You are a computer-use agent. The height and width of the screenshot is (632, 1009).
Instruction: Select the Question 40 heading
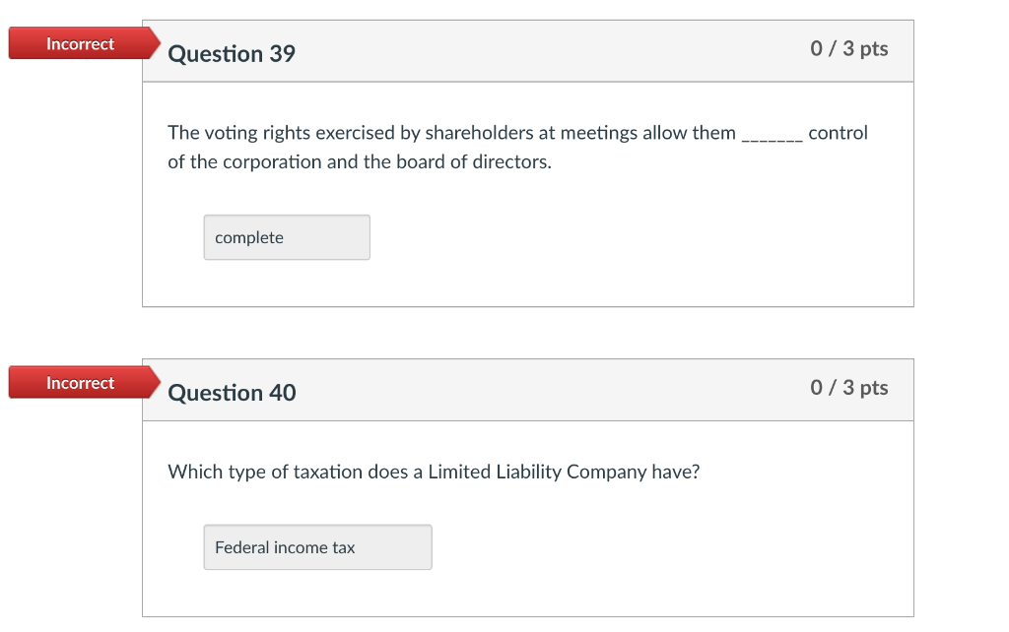click(233, 393)
